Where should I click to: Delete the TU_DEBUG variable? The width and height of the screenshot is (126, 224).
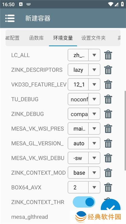click(x=108, y=99)
